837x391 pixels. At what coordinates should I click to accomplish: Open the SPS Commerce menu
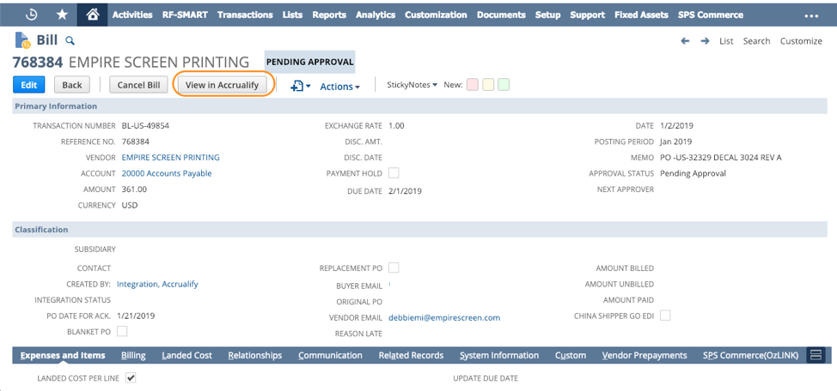pos(711,15)
